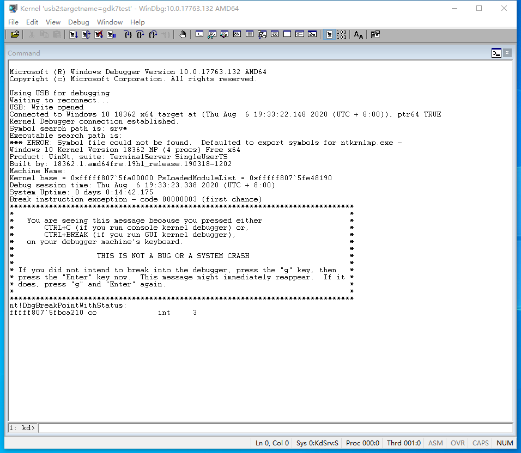Open the Font dialog toolbar icon

click(x=358, y=34)
